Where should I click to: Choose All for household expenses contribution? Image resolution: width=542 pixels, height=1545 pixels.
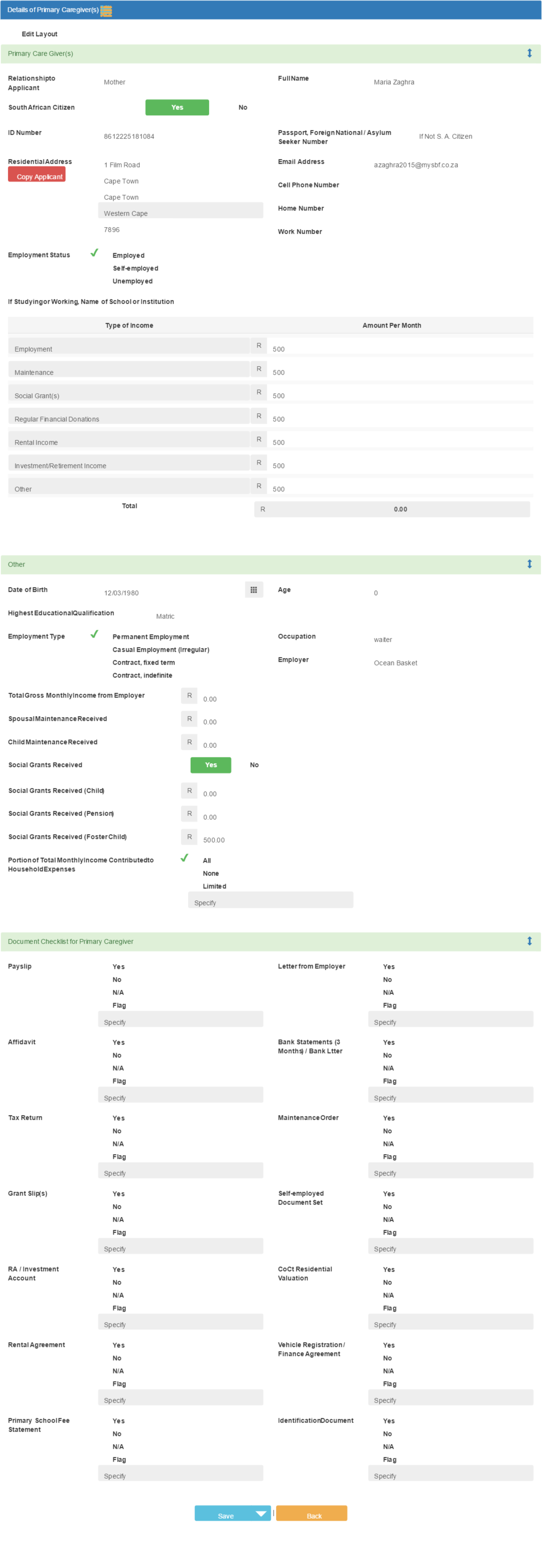[207, 861]
